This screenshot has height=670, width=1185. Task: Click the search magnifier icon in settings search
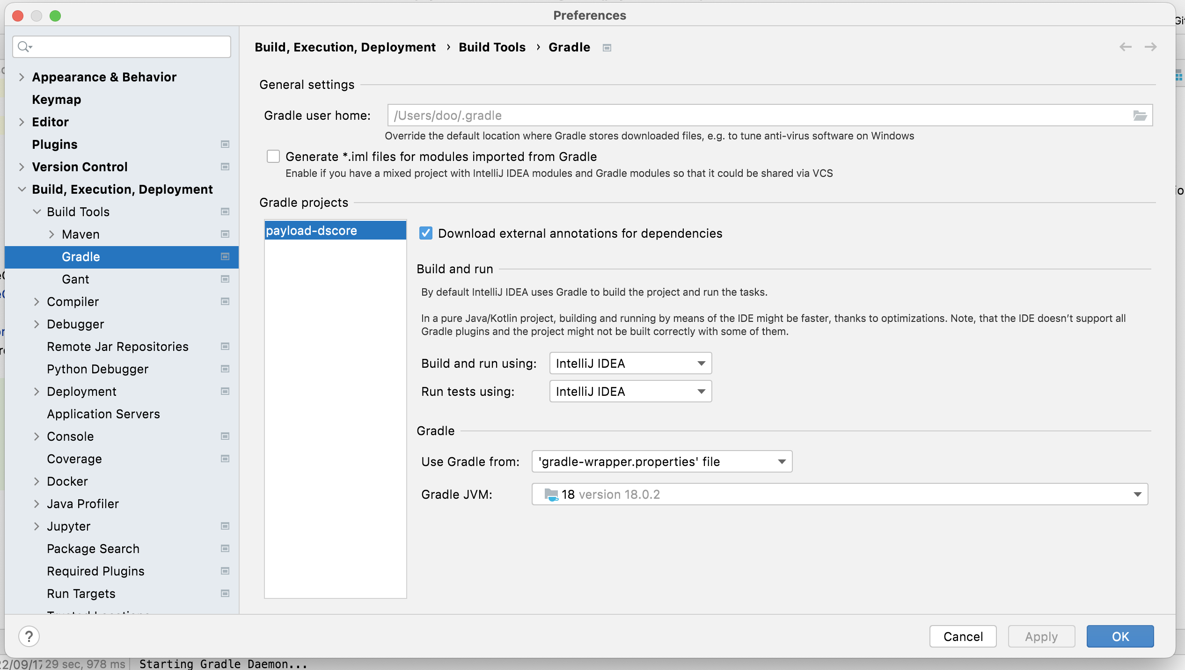click(24, 47)
